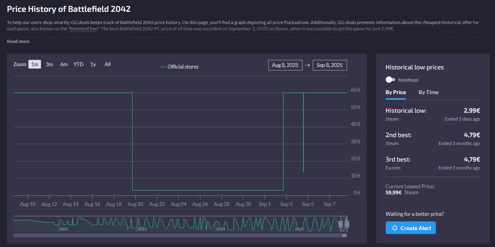Click the Sep 7 x-axis label
Image resolution: width=495 pixels, height=247 pixels.
coord(329,204)
